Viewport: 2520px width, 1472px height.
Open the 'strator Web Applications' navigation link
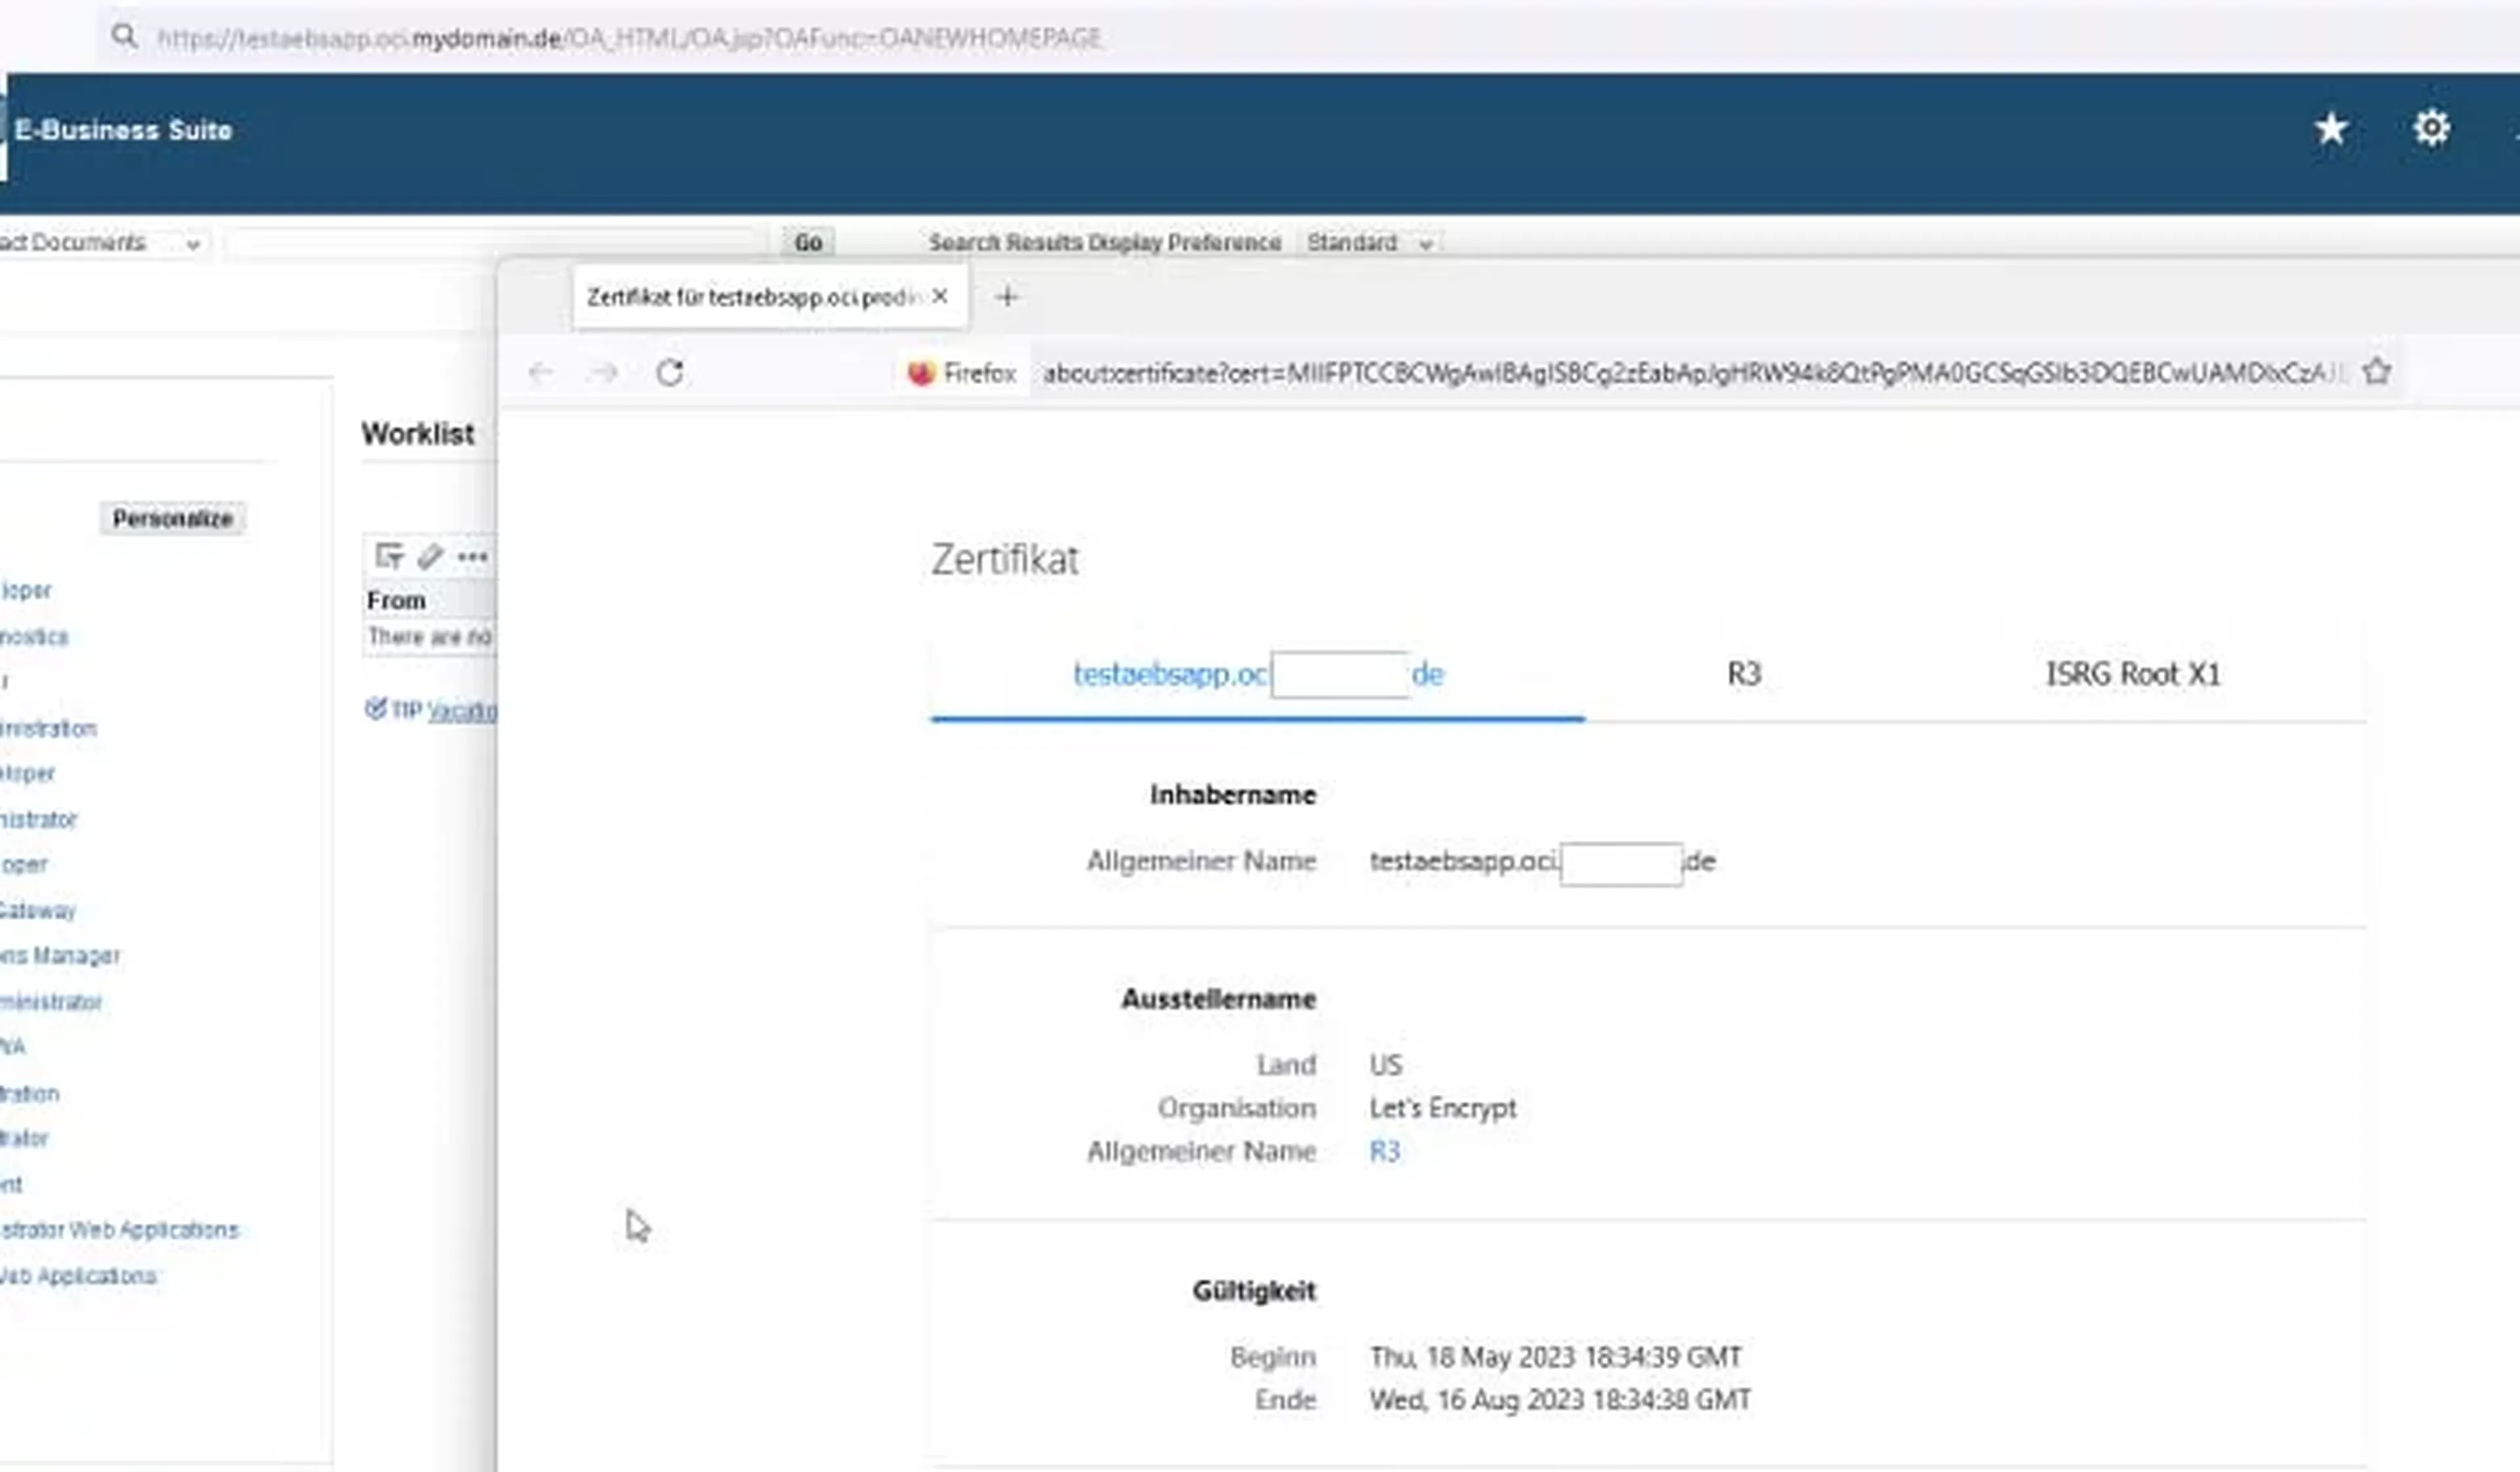pos(119,1230)
